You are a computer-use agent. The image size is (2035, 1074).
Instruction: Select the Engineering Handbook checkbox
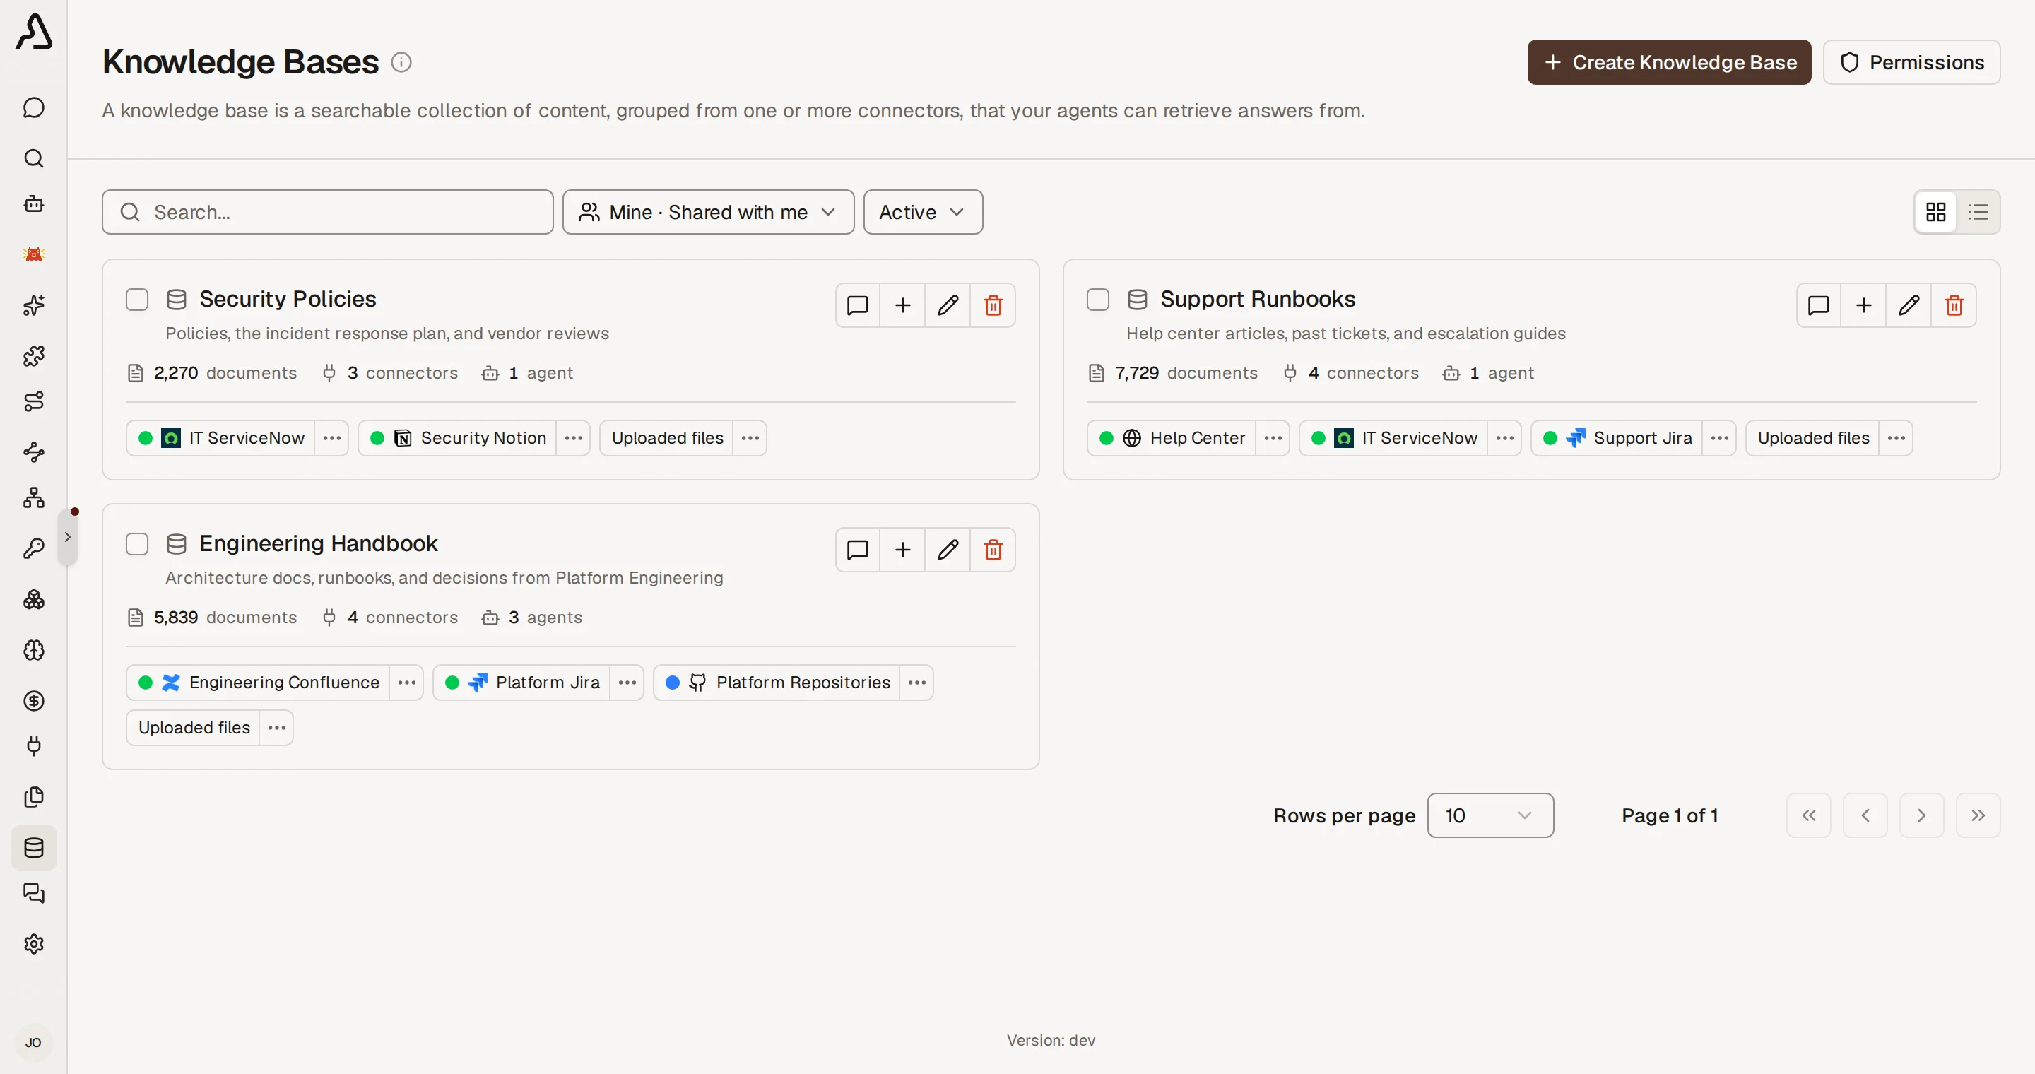(x=138, y=544)
